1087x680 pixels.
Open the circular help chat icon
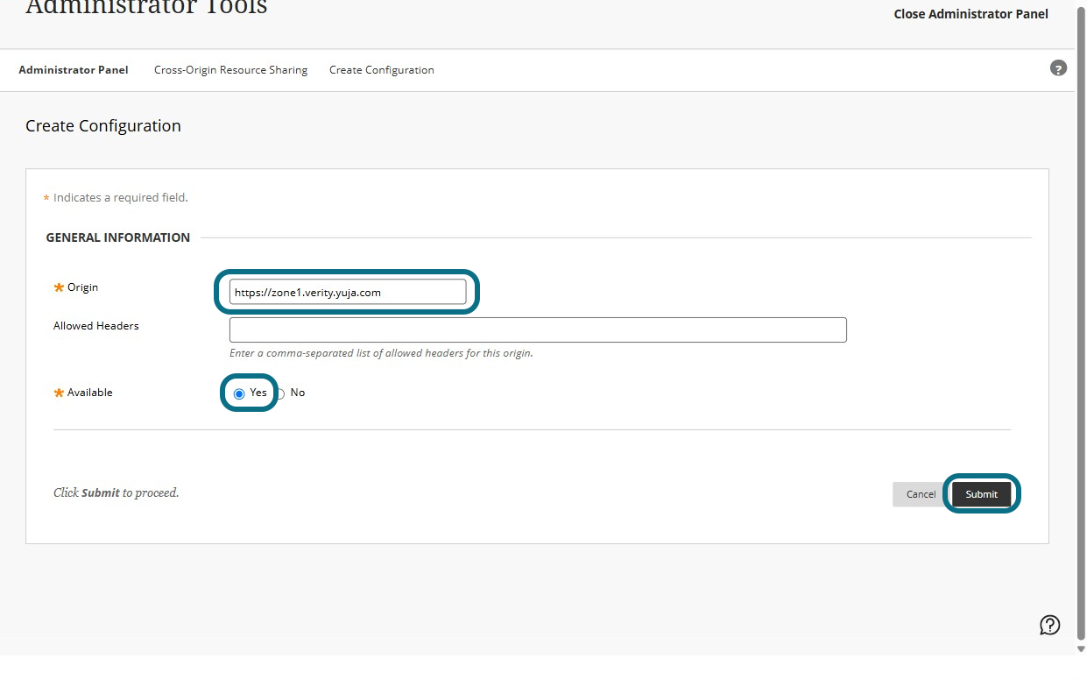(1049, 625)
